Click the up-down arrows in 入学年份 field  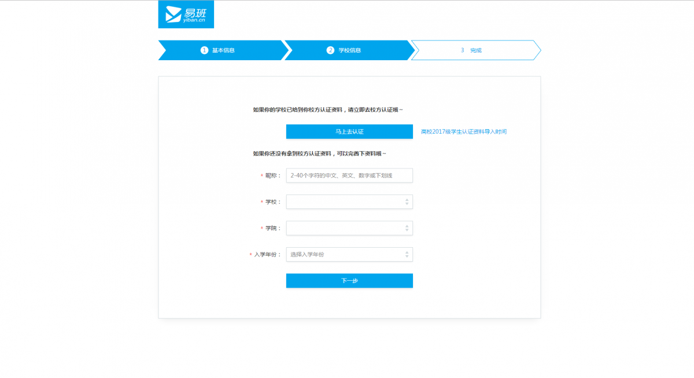point(407,255)
